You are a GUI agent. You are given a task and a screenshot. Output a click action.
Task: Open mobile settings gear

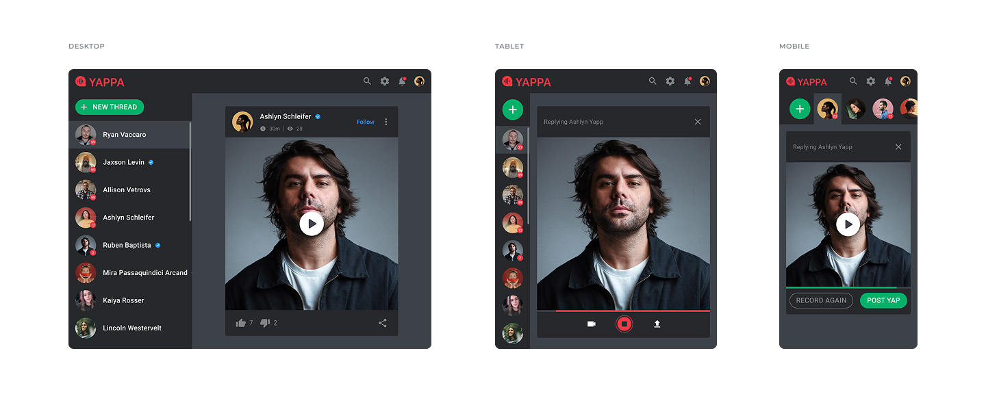tap(871, 81)
